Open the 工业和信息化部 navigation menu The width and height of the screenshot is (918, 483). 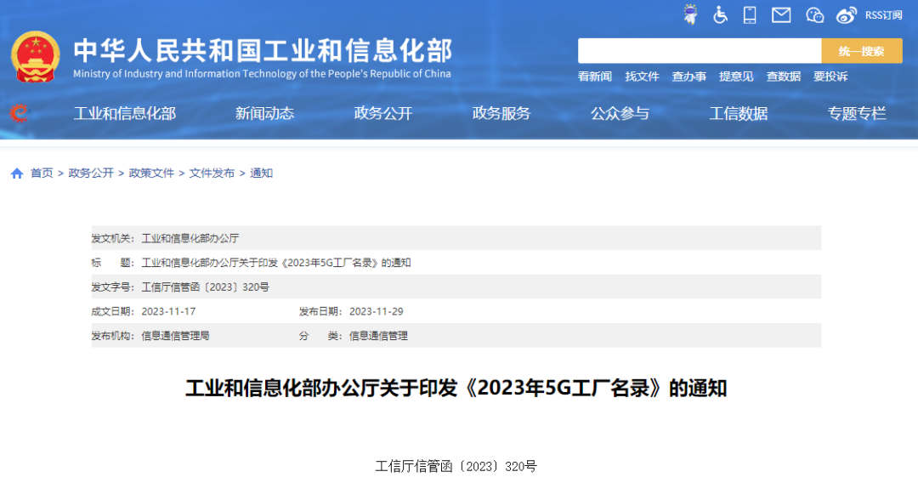pos(125,113)
